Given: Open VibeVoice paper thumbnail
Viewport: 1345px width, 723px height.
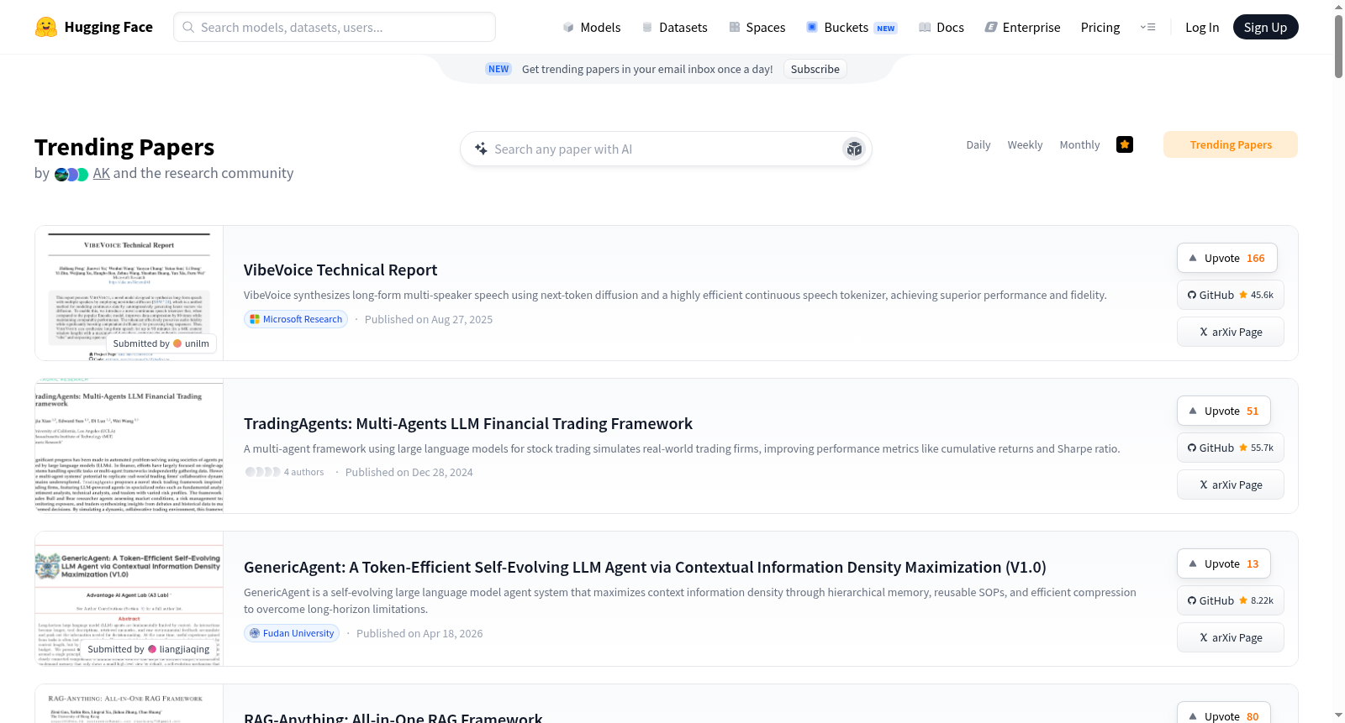Looking at the screenshot, I should click(x=129, y=293).
